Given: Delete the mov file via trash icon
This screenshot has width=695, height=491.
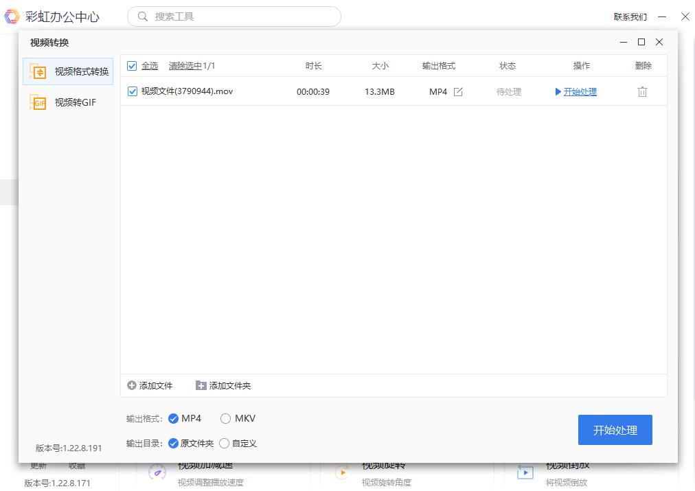Looking at the screenshot, I should [x=642, y=91].
